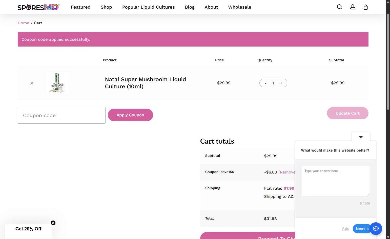Close the Get 20% Off popup
Screen dimensions: 390x239
53,223
